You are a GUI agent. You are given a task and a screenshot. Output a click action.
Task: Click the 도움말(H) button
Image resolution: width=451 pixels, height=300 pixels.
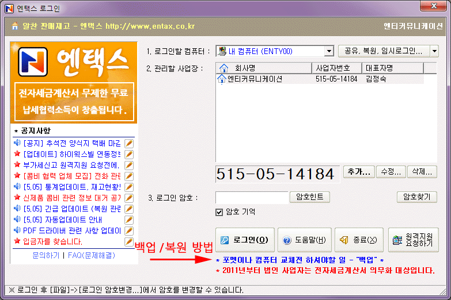(x=305, y=240)
